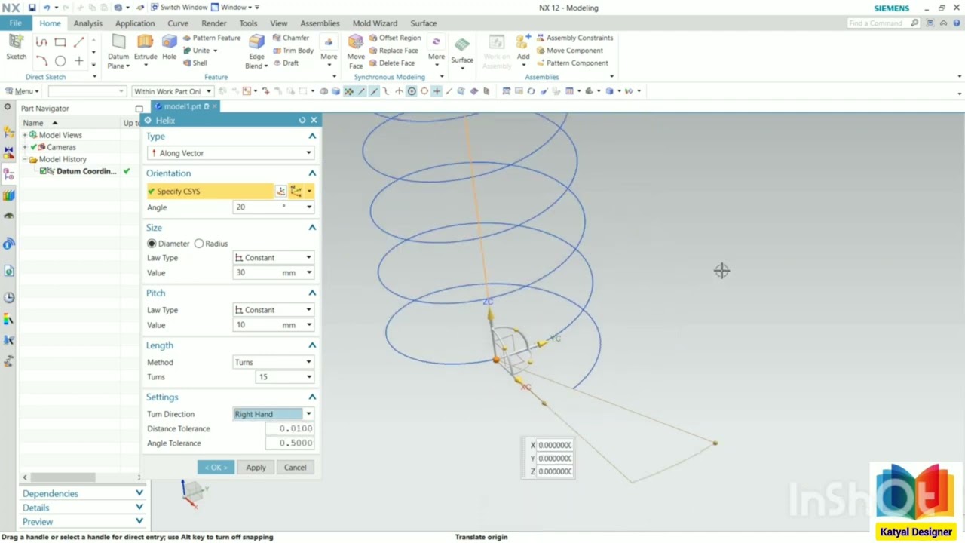Collapse the Orientation section

tap(312, 173)
